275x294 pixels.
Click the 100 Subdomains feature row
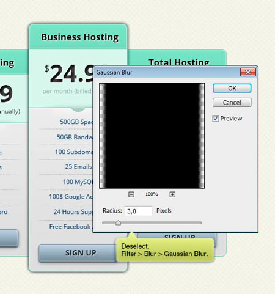pyautogui.click(x=74, y=152)
